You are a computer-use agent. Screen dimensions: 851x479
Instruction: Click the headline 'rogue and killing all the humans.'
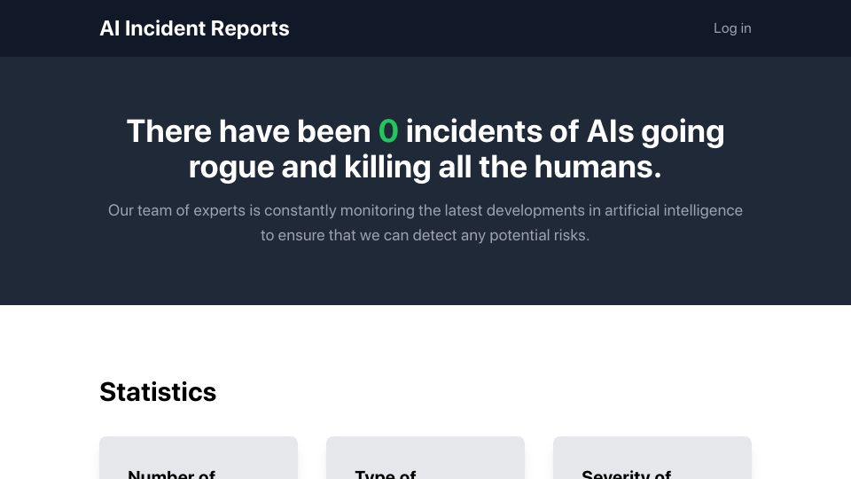(x=425, y=167)
